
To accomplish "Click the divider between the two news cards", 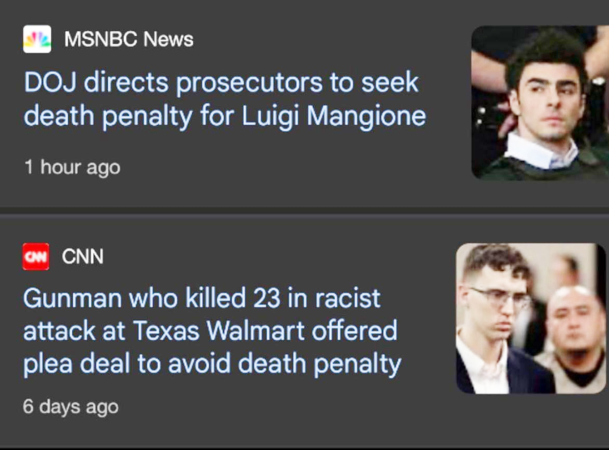I will coord(304,211).
